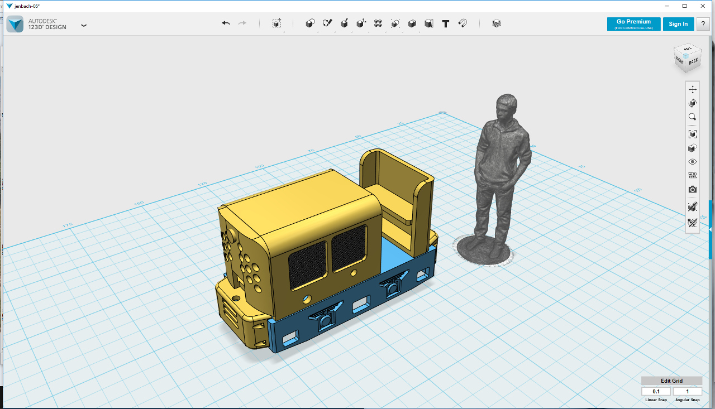Image resolution: width=715 pixels, height=409 pixels.
Task: Toggle solids visibility with the eye icon
Action: pyautogui.click(x=693, y=162)
